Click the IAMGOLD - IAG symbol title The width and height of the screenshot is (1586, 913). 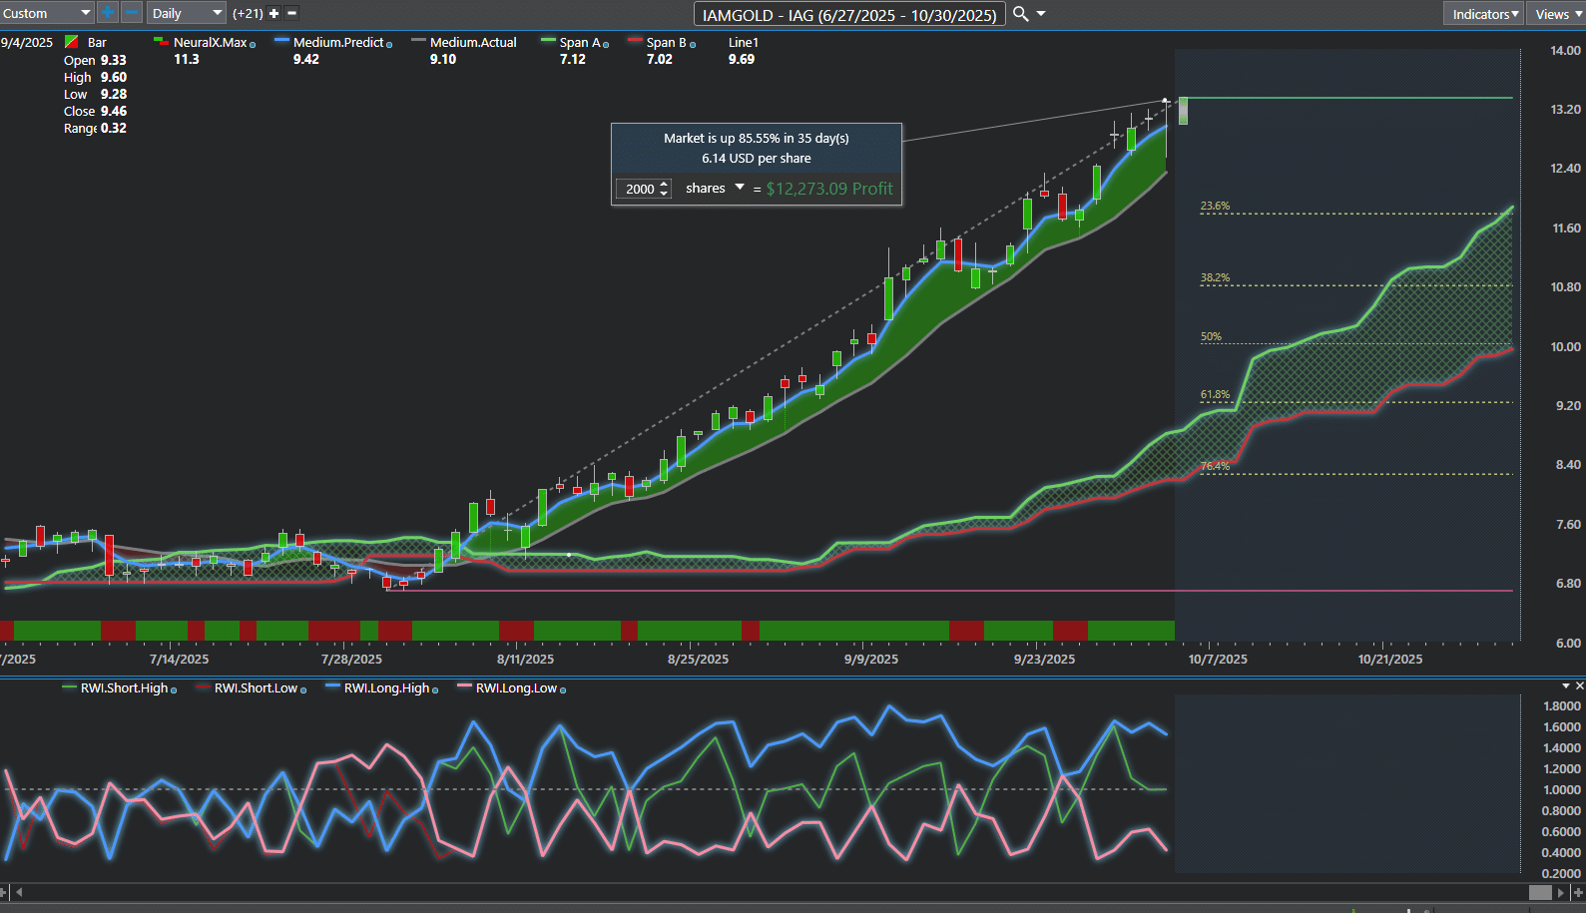(x=848, y=15)
